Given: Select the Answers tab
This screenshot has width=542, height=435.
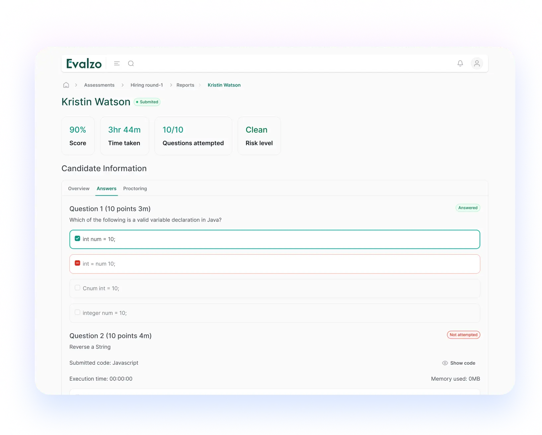Looking at the screenshot, I should [107, 188].
